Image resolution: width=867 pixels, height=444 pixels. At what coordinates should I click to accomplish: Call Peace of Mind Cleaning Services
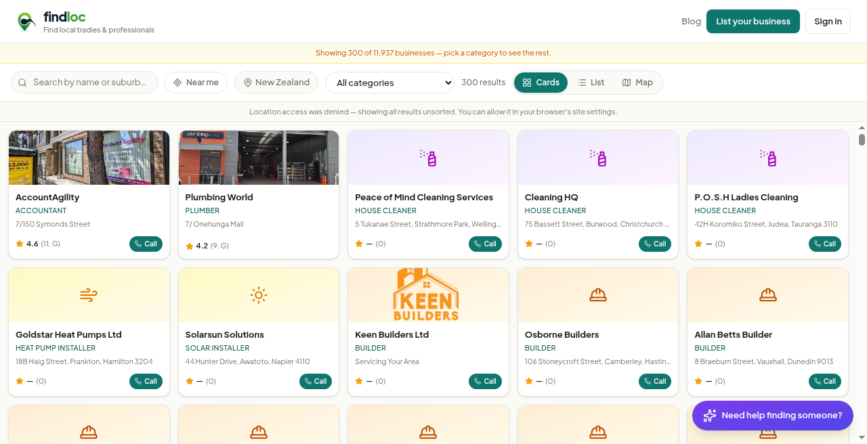pyautogui.click(x=485, y=244)
